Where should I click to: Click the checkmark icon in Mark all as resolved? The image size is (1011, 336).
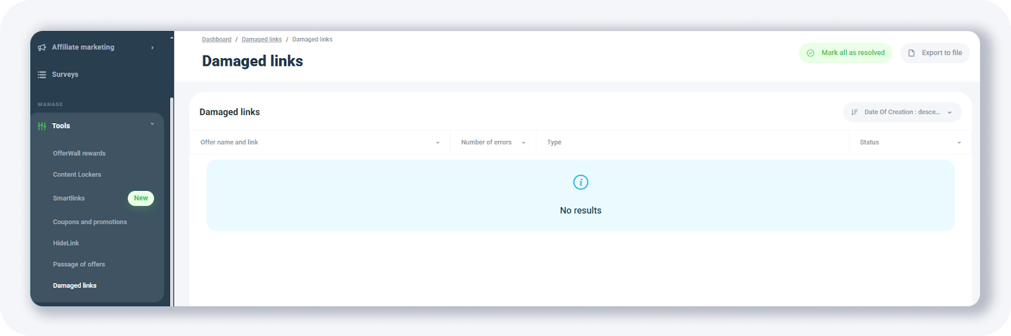(x=810, y=53)
